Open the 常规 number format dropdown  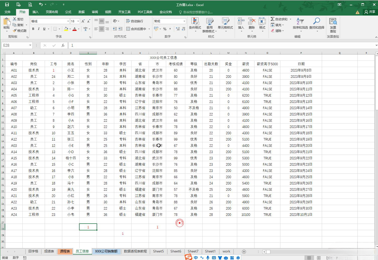click(184, 21)
